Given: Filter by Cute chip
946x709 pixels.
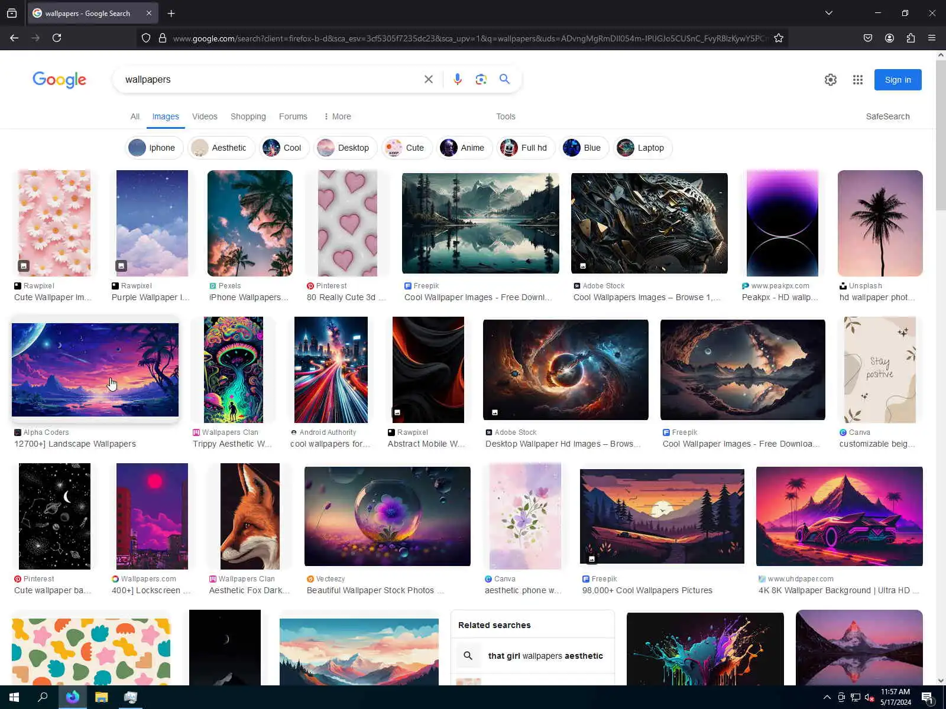Looking at the screenshot, I should (407, 148).
